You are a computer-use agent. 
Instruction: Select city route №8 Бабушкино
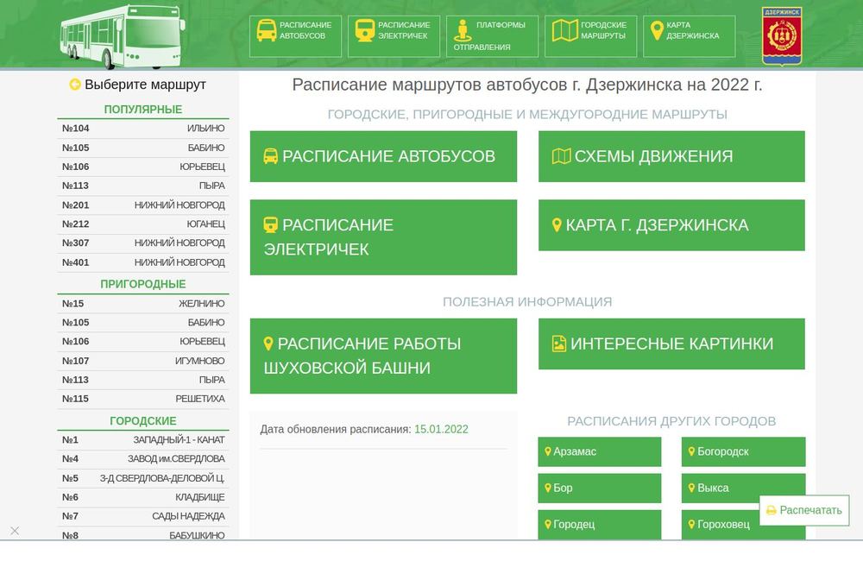tap(143, 534)
